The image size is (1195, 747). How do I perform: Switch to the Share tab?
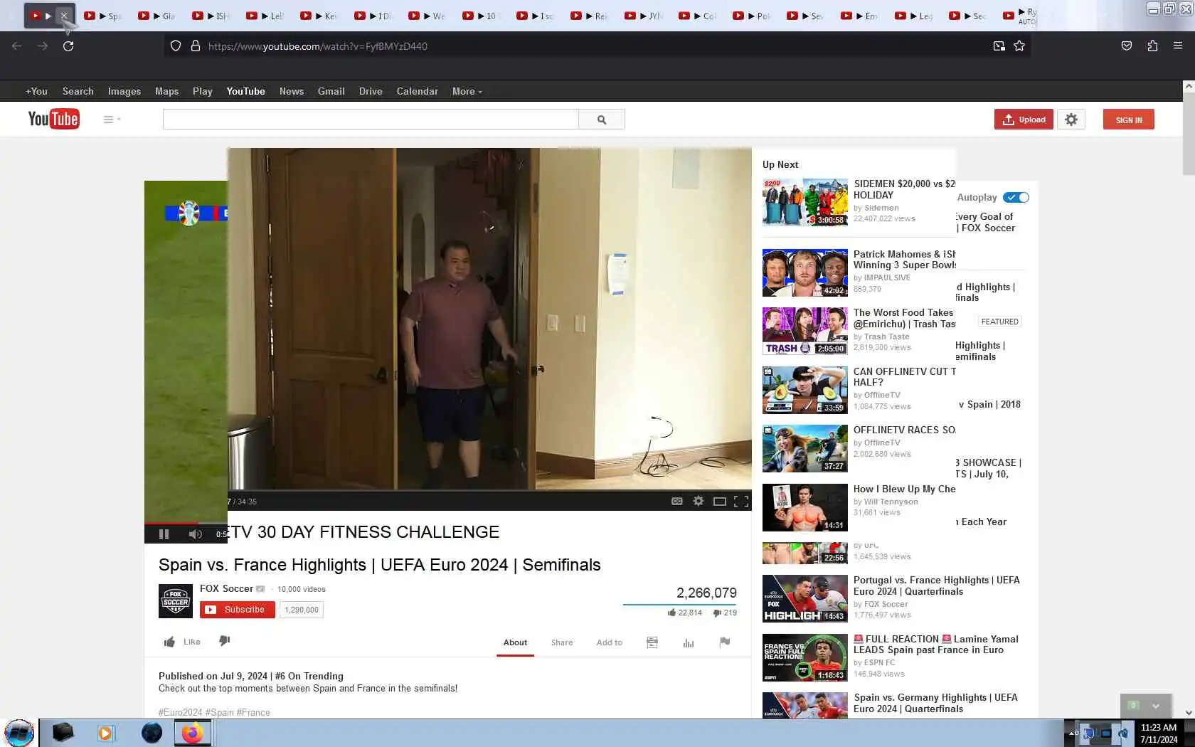(562, 642)
